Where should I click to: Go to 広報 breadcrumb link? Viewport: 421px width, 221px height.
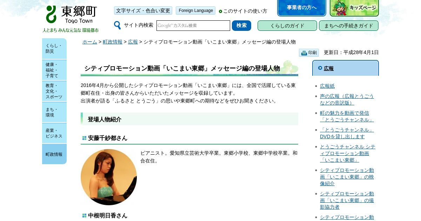point(133,42)
